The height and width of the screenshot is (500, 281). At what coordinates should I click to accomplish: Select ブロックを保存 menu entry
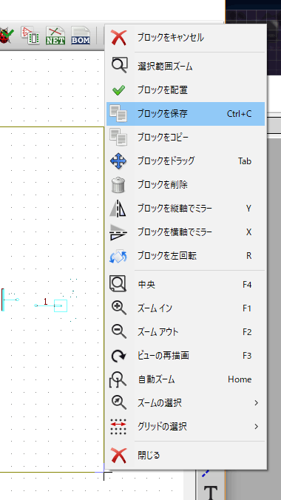186,114
